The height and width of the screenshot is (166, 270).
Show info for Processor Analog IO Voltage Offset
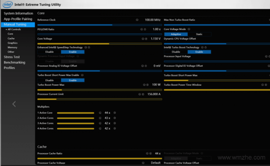(142, 66)
